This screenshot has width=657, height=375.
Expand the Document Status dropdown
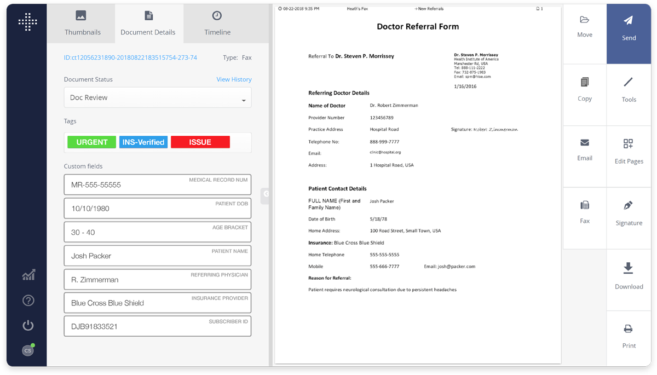tap(158, 98)
